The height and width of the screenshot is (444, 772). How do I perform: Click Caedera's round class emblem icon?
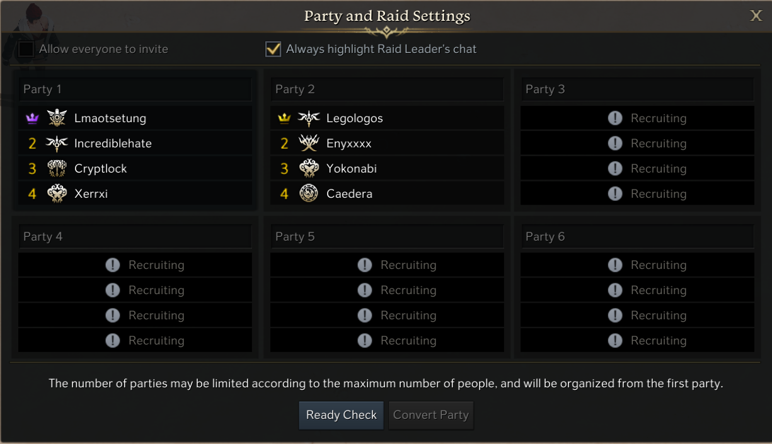pos(309,194)
